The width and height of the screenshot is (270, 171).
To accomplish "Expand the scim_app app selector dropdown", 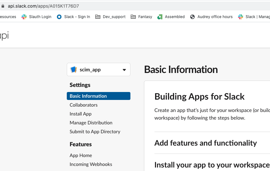I will (x=98, y=69).
